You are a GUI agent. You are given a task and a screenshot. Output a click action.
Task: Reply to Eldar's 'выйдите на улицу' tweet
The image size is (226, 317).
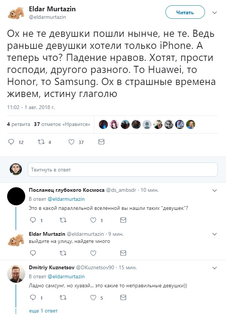coord(32,253)
